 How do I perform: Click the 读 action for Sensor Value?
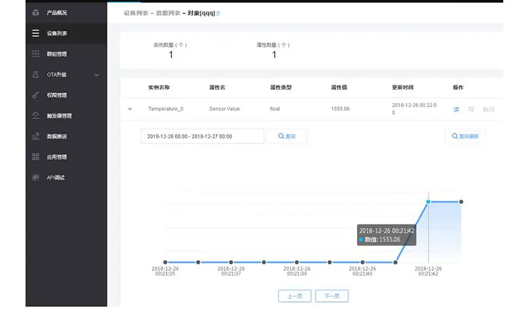pos(456,109)
